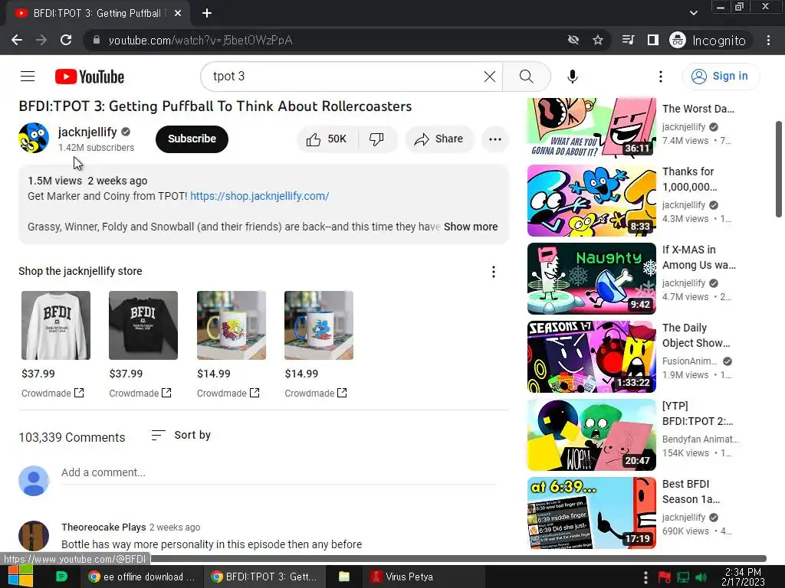Open jacknjellify channel name link
Image resolution: width=785 pixels, height=588 pixels.
point(87,132)
